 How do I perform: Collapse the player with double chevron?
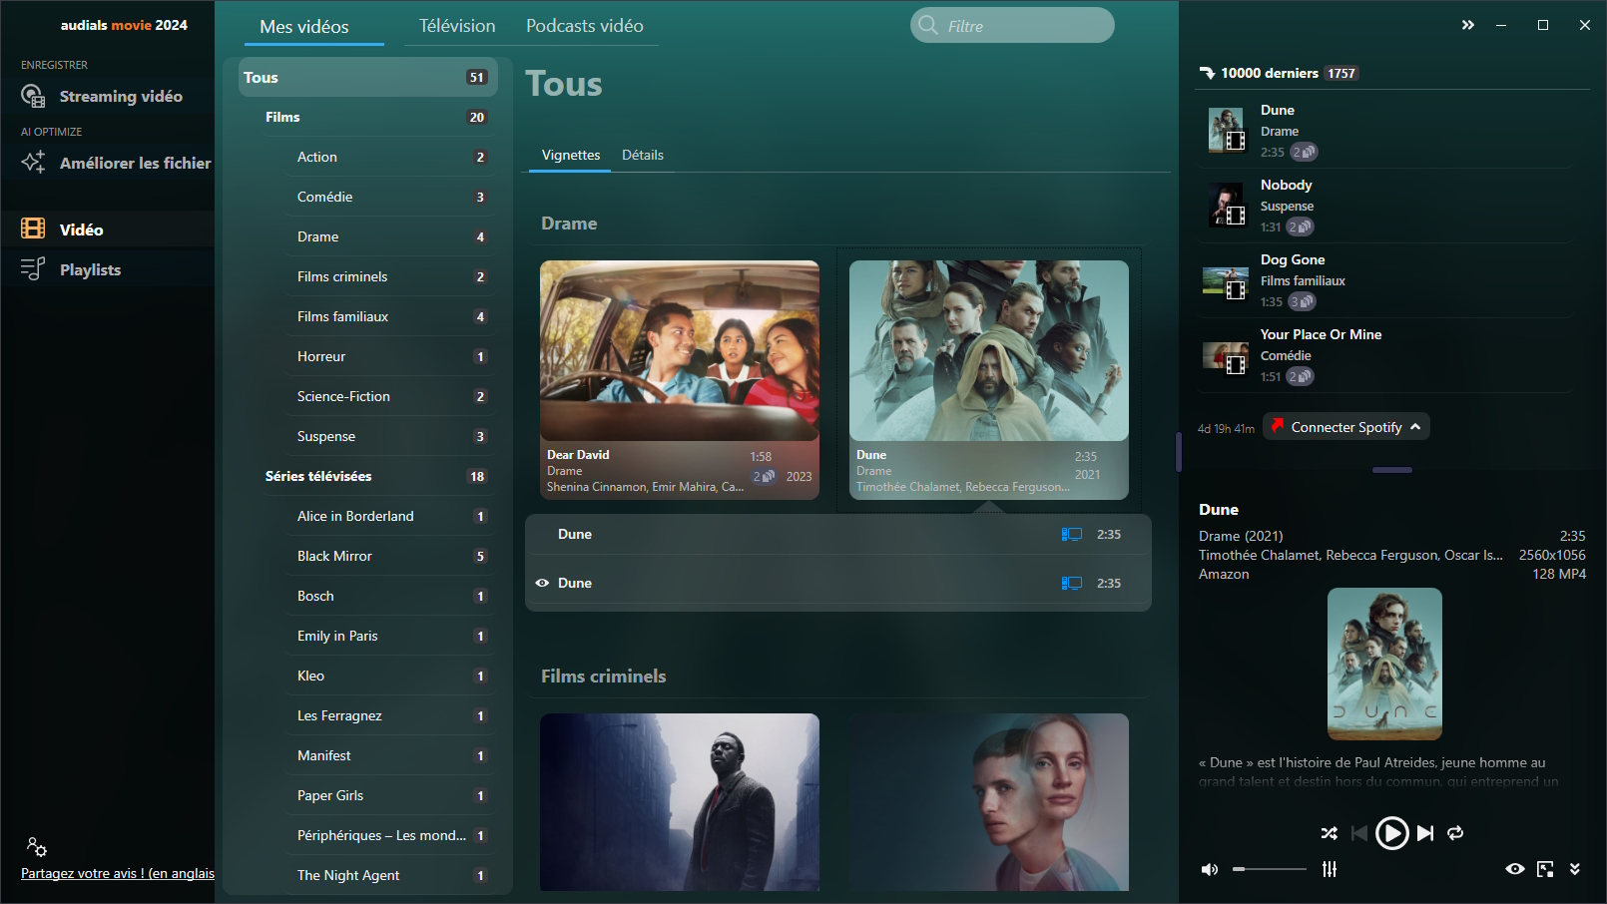point(1575,869)
